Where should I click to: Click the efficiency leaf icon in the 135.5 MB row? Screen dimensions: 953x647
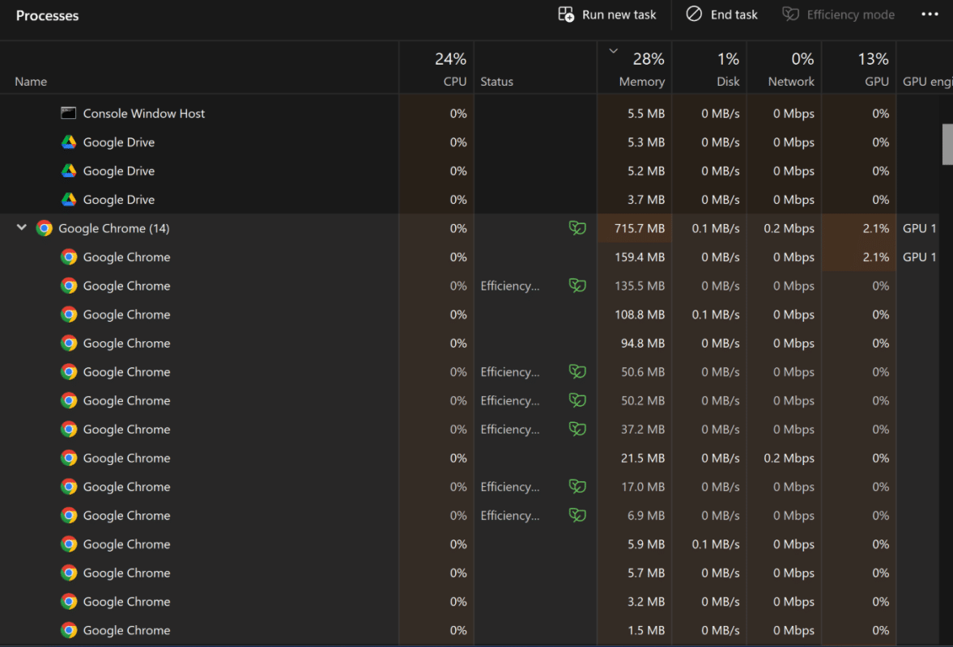point(577,285)
